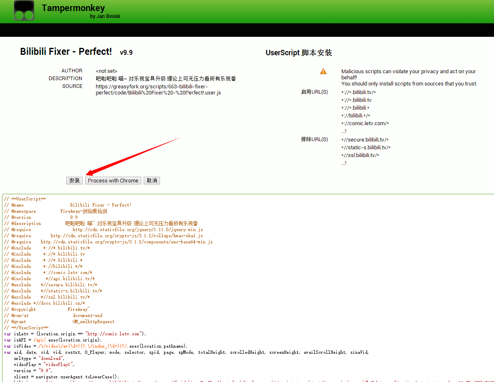Image resolution: width=494 pixels, height=382 pixels.
Task: Click the 排除URL(S) label
Action: pos(314,139)
